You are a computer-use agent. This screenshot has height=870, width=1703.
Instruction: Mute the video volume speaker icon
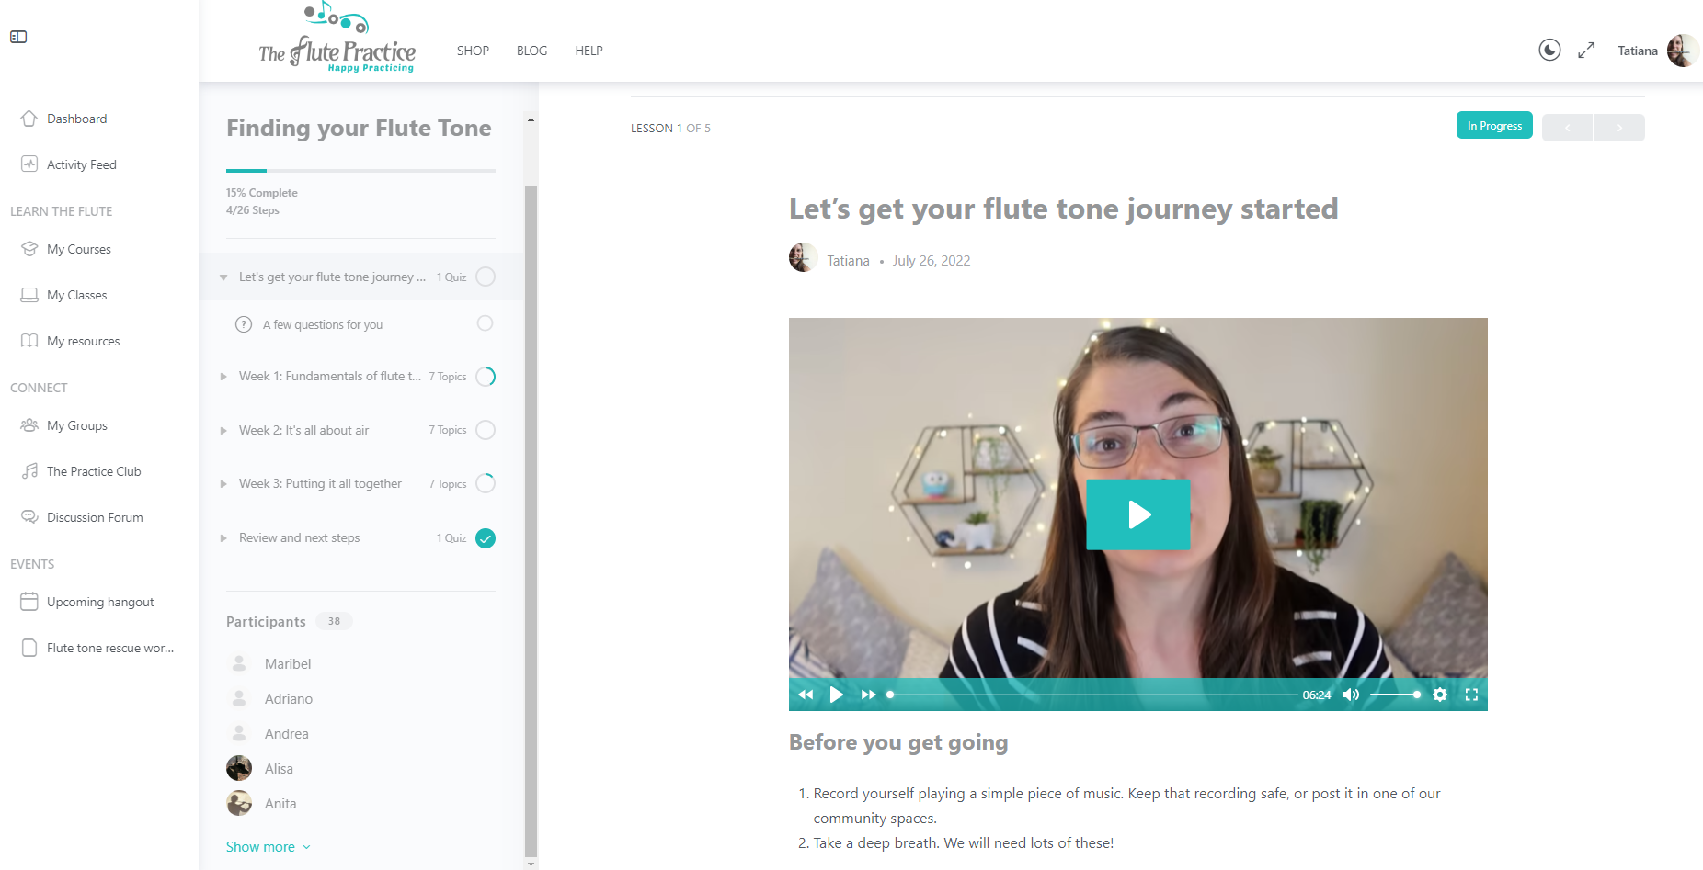(x=1350, y=695)
